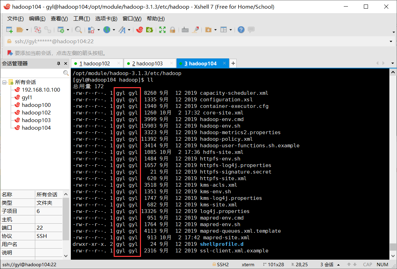Expand the globe encoding dropdown arrow
This screenshot has width=397, height=269.
(x=114, y=30)
